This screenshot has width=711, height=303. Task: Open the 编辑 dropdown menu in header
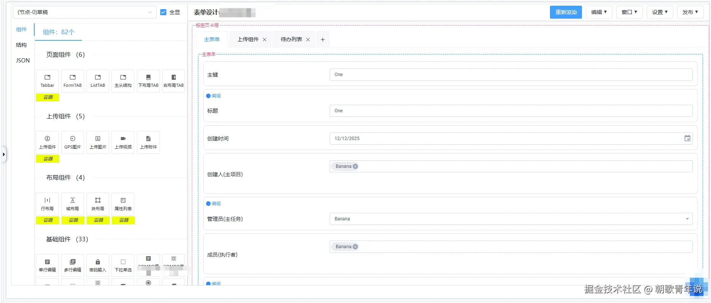[x=599, y=12]
